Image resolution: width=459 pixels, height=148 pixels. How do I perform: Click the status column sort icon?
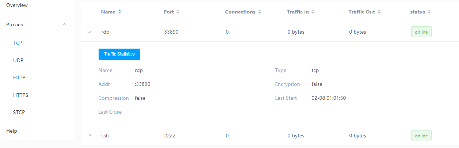tap(429, 12)
